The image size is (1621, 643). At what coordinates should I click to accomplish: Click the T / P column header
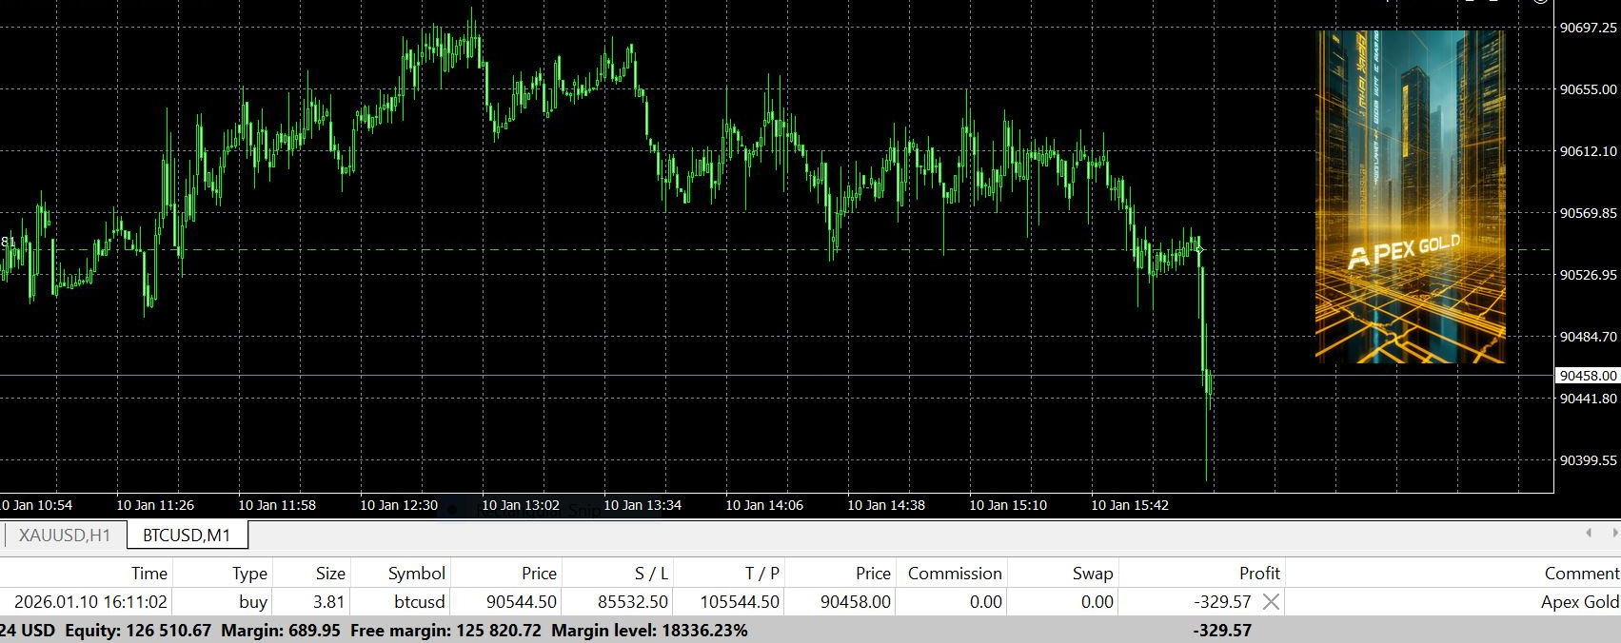pos(761,573)
